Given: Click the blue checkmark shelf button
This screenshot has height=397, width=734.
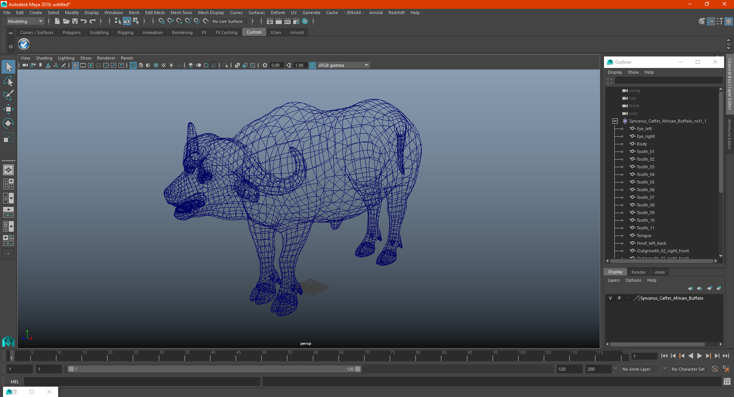Looking at the screenshot, I should [24, 45].
